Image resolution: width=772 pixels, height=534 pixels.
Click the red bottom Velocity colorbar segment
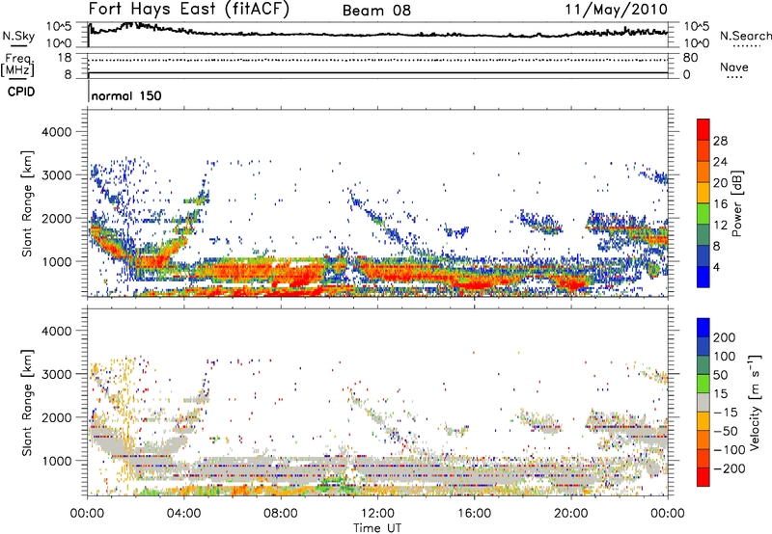[x=703, y=477]
